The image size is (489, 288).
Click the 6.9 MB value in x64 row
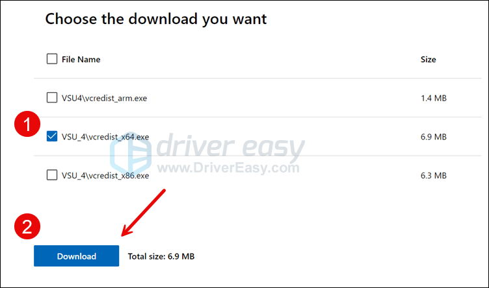click(434, 137)
